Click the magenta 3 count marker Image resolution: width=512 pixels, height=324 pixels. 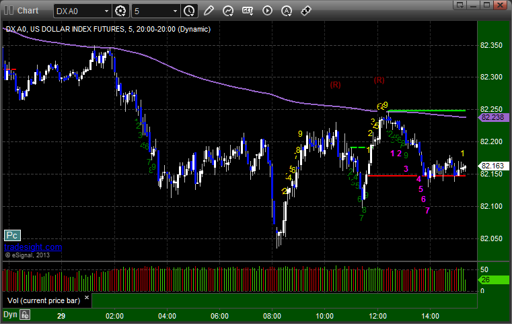tap(406, 169)
